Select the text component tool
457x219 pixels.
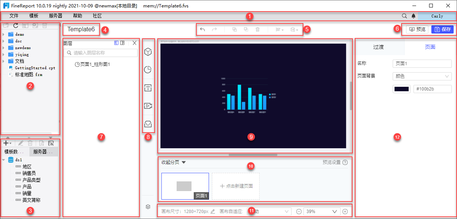click(148, 88)
